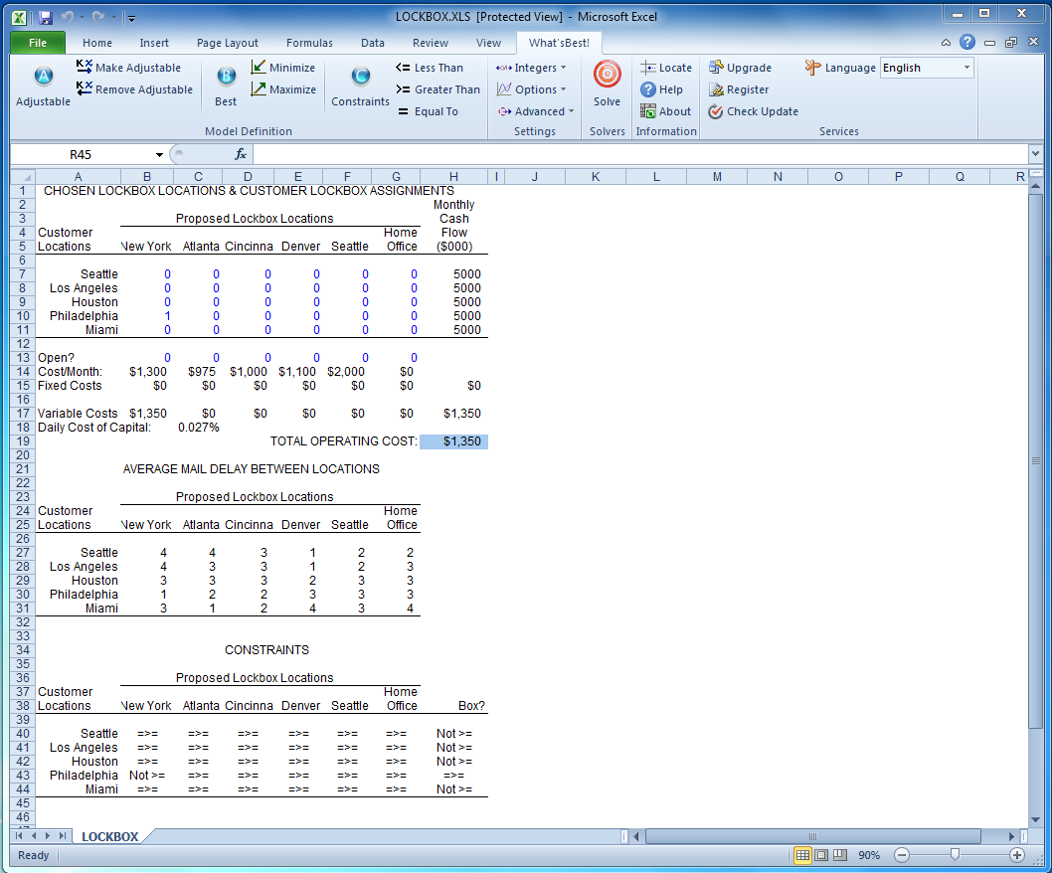Select row 19 header

tap(23, 441)
